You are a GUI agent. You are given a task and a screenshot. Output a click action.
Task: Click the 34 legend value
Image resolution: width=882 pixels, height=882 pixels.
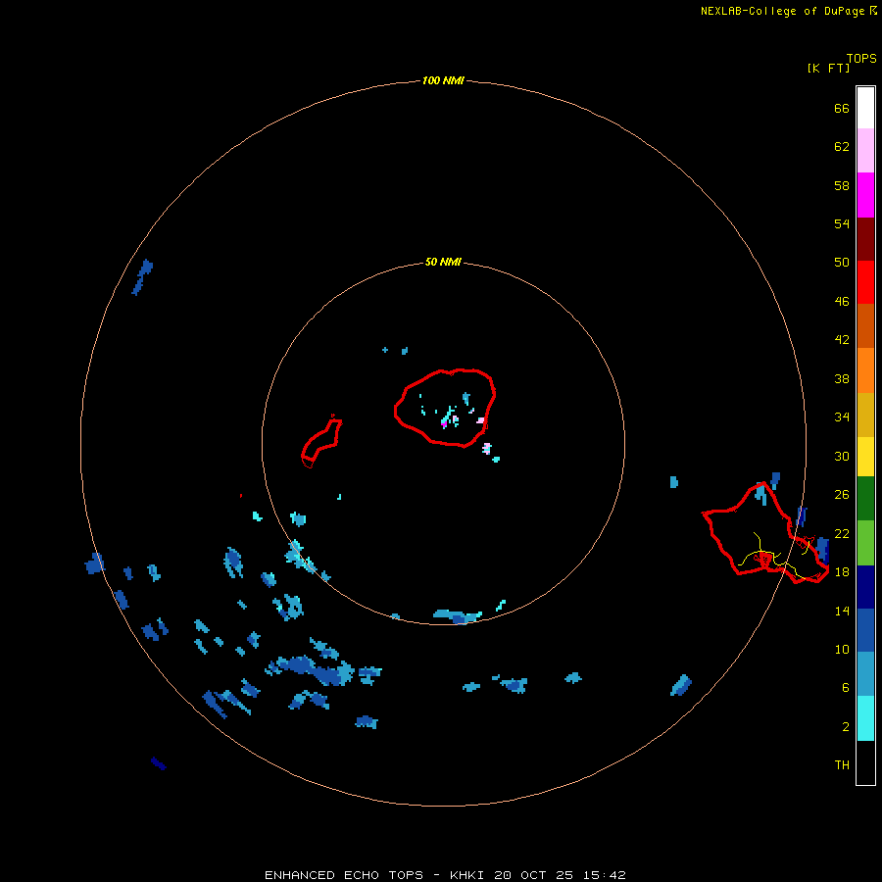pos(842,416)
